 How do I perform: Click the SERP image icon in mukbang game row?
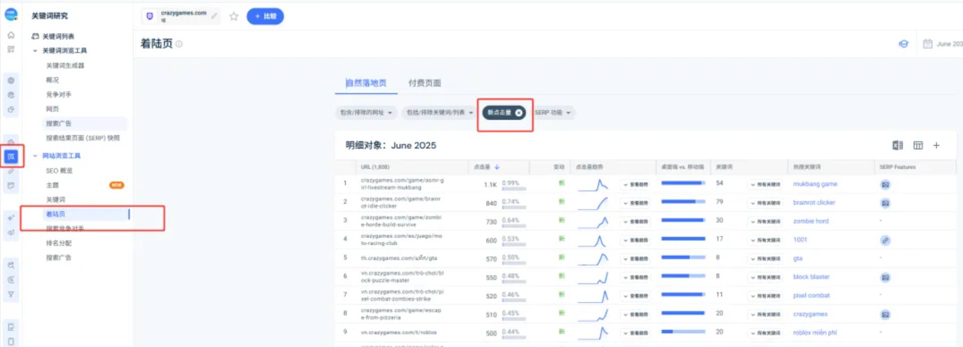coord(885,185)
